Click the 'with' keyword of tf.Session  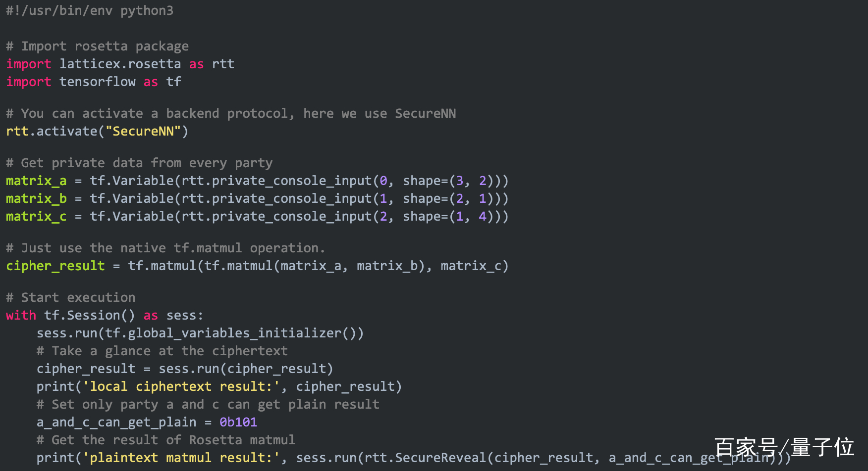[x=21, y=315]
